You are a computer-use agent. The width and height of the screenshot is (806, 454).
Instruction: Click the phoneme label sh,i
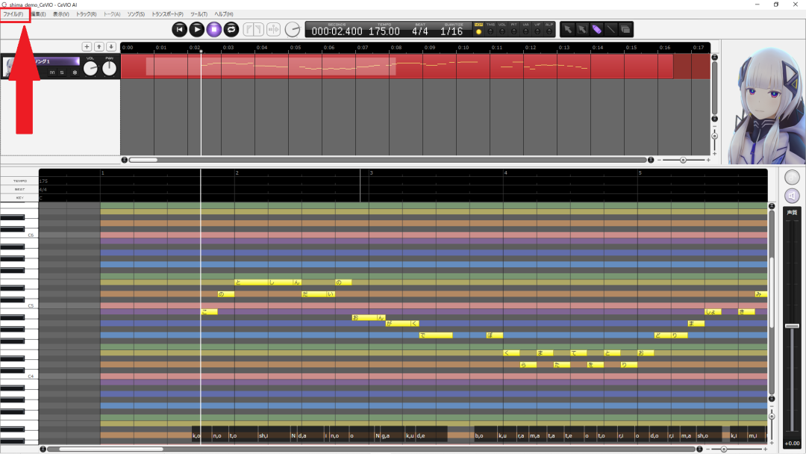pyautogui.click(x=263, y=436)
